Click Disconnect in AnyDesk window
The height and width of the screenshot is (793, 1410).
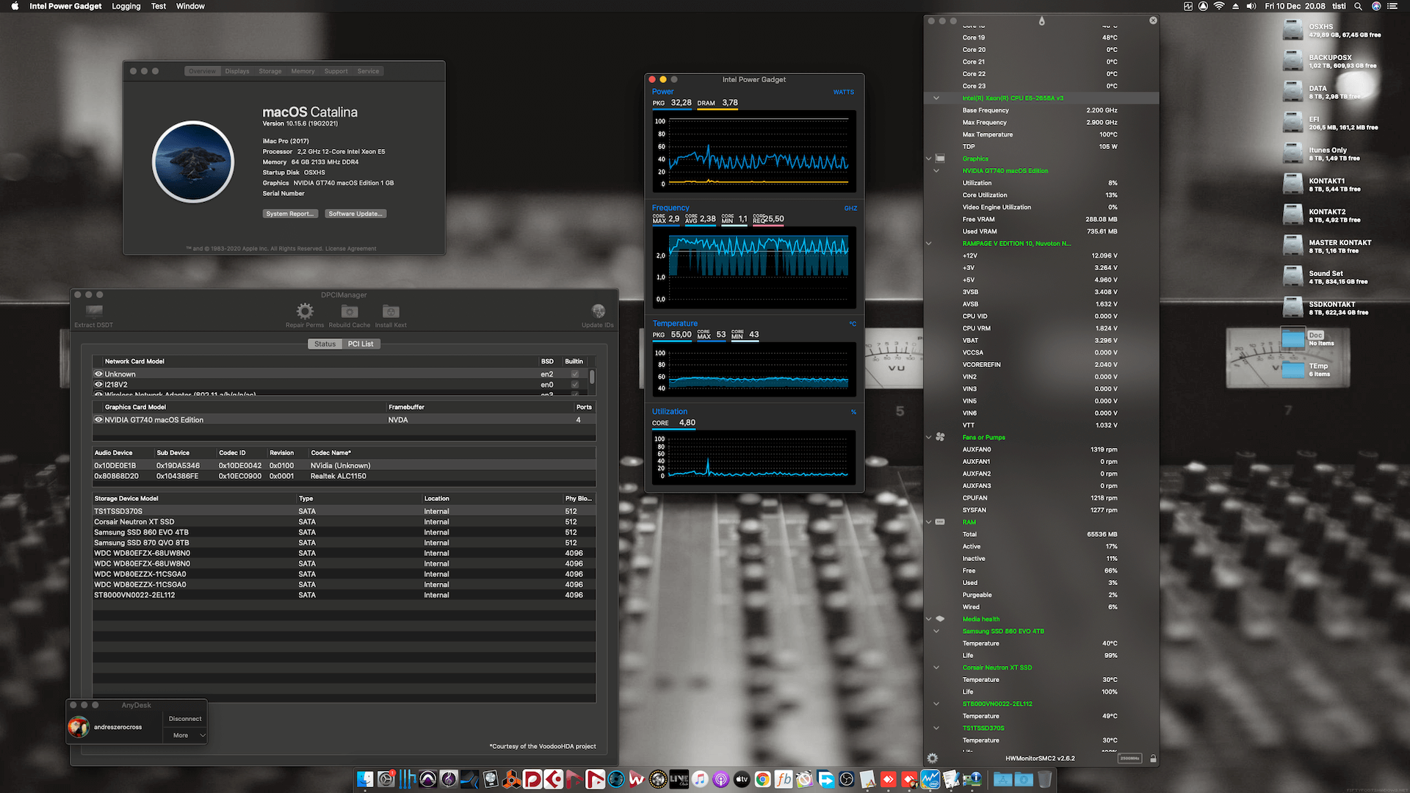185,719
